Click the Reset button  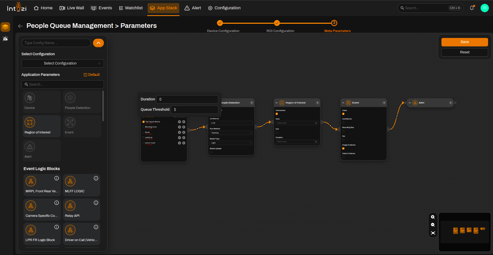point(465,52)
